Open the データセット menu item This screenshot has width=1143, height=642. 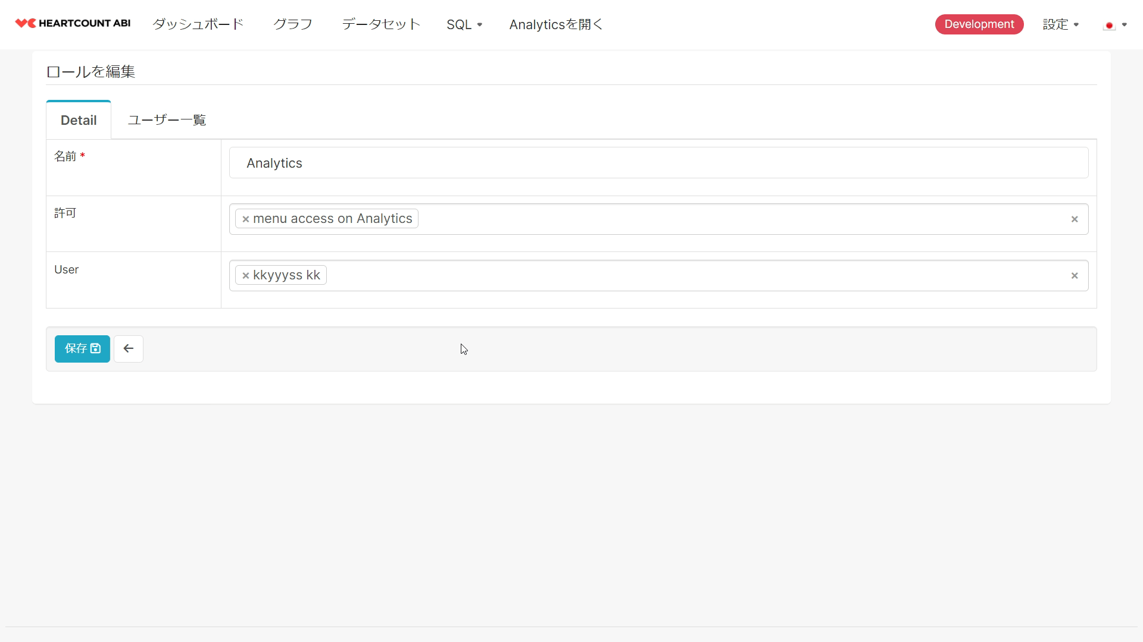(x=381, y=24)
